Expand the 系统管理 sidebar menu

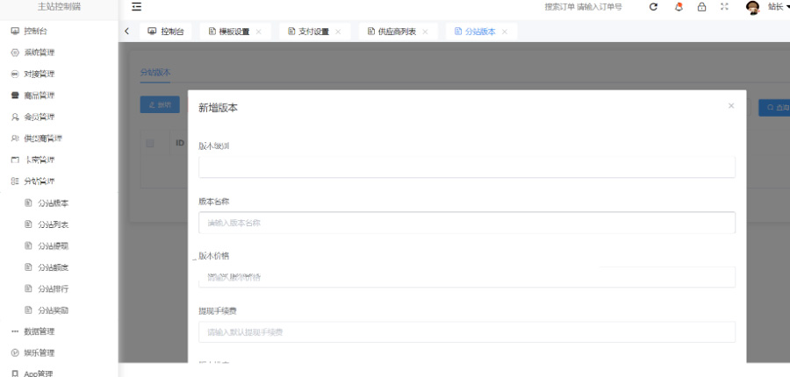pos(39,53)
